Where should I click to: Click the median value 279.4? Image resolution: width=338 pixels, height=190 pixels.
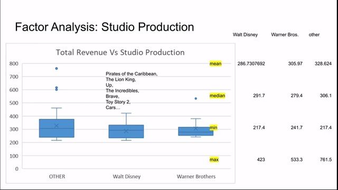(x=296, y=96)
